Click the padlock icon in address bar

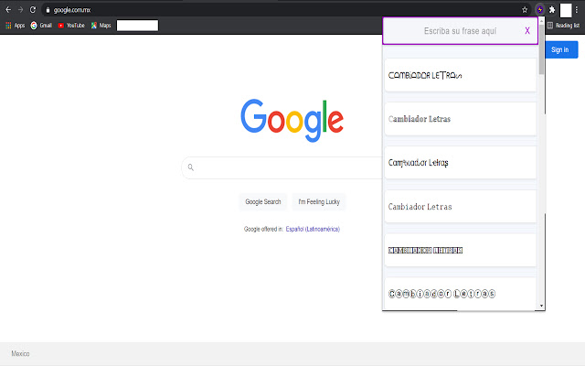pos(48,10)
